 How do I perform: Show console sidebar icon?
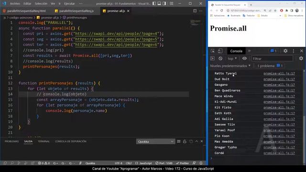(x=212, y=58)
